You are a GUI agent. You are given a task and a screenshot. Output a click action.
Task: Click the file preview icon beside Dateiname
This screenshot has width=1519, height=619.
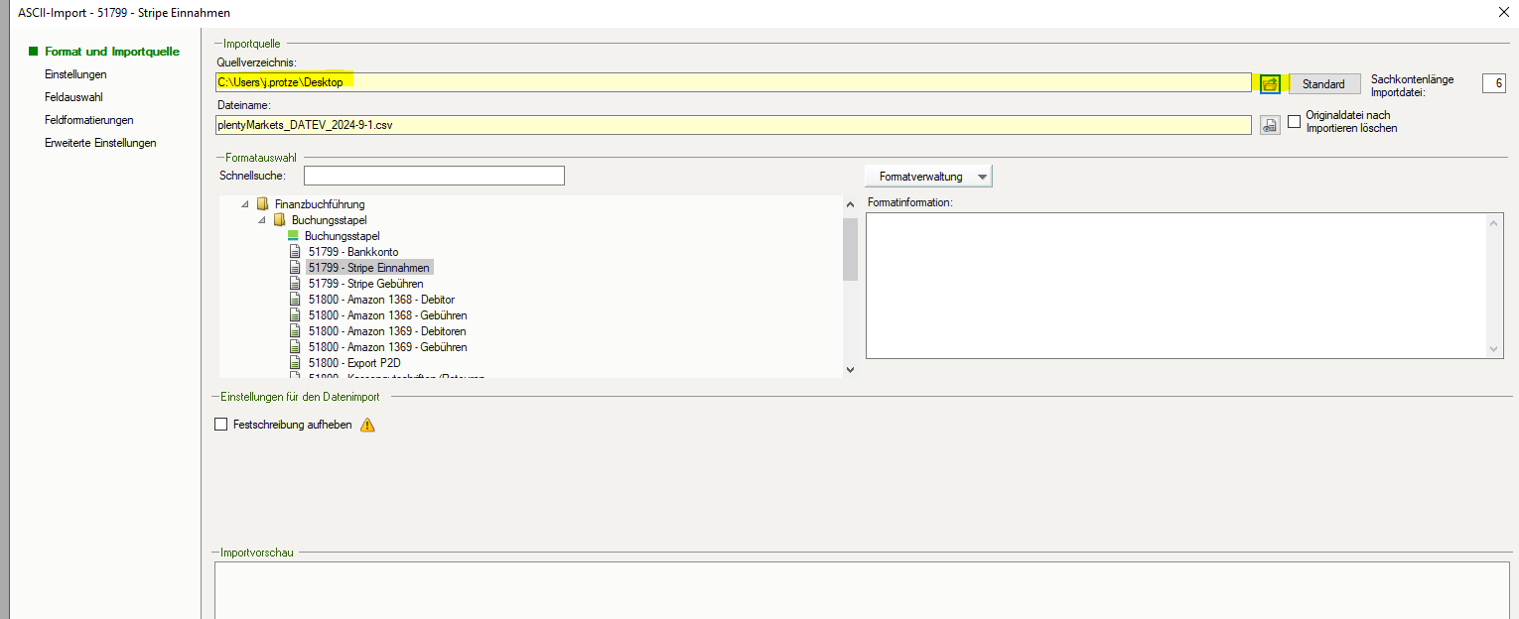[1270, 125]
